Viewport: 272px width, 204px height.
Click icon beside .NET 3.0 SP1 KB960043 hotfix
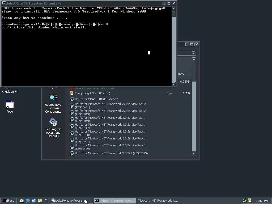point(71,120)
